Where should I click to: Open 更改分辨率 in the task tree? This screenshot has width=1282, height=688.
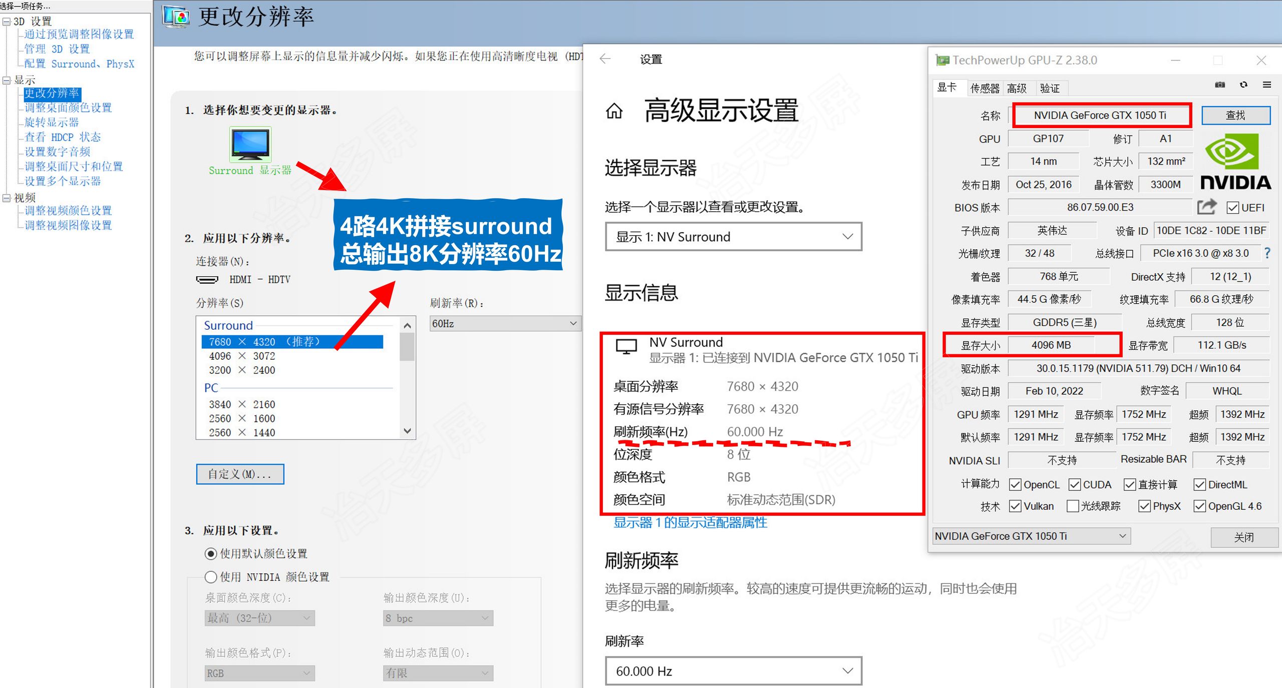point(52,93)
